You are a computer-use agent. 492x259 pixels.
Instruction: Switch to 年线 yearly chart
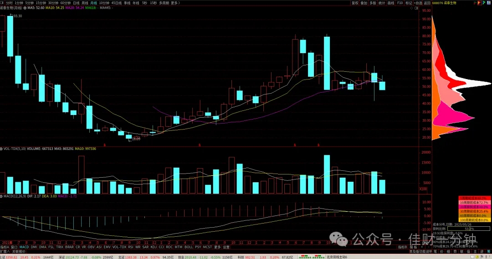[x=136, y=3]
